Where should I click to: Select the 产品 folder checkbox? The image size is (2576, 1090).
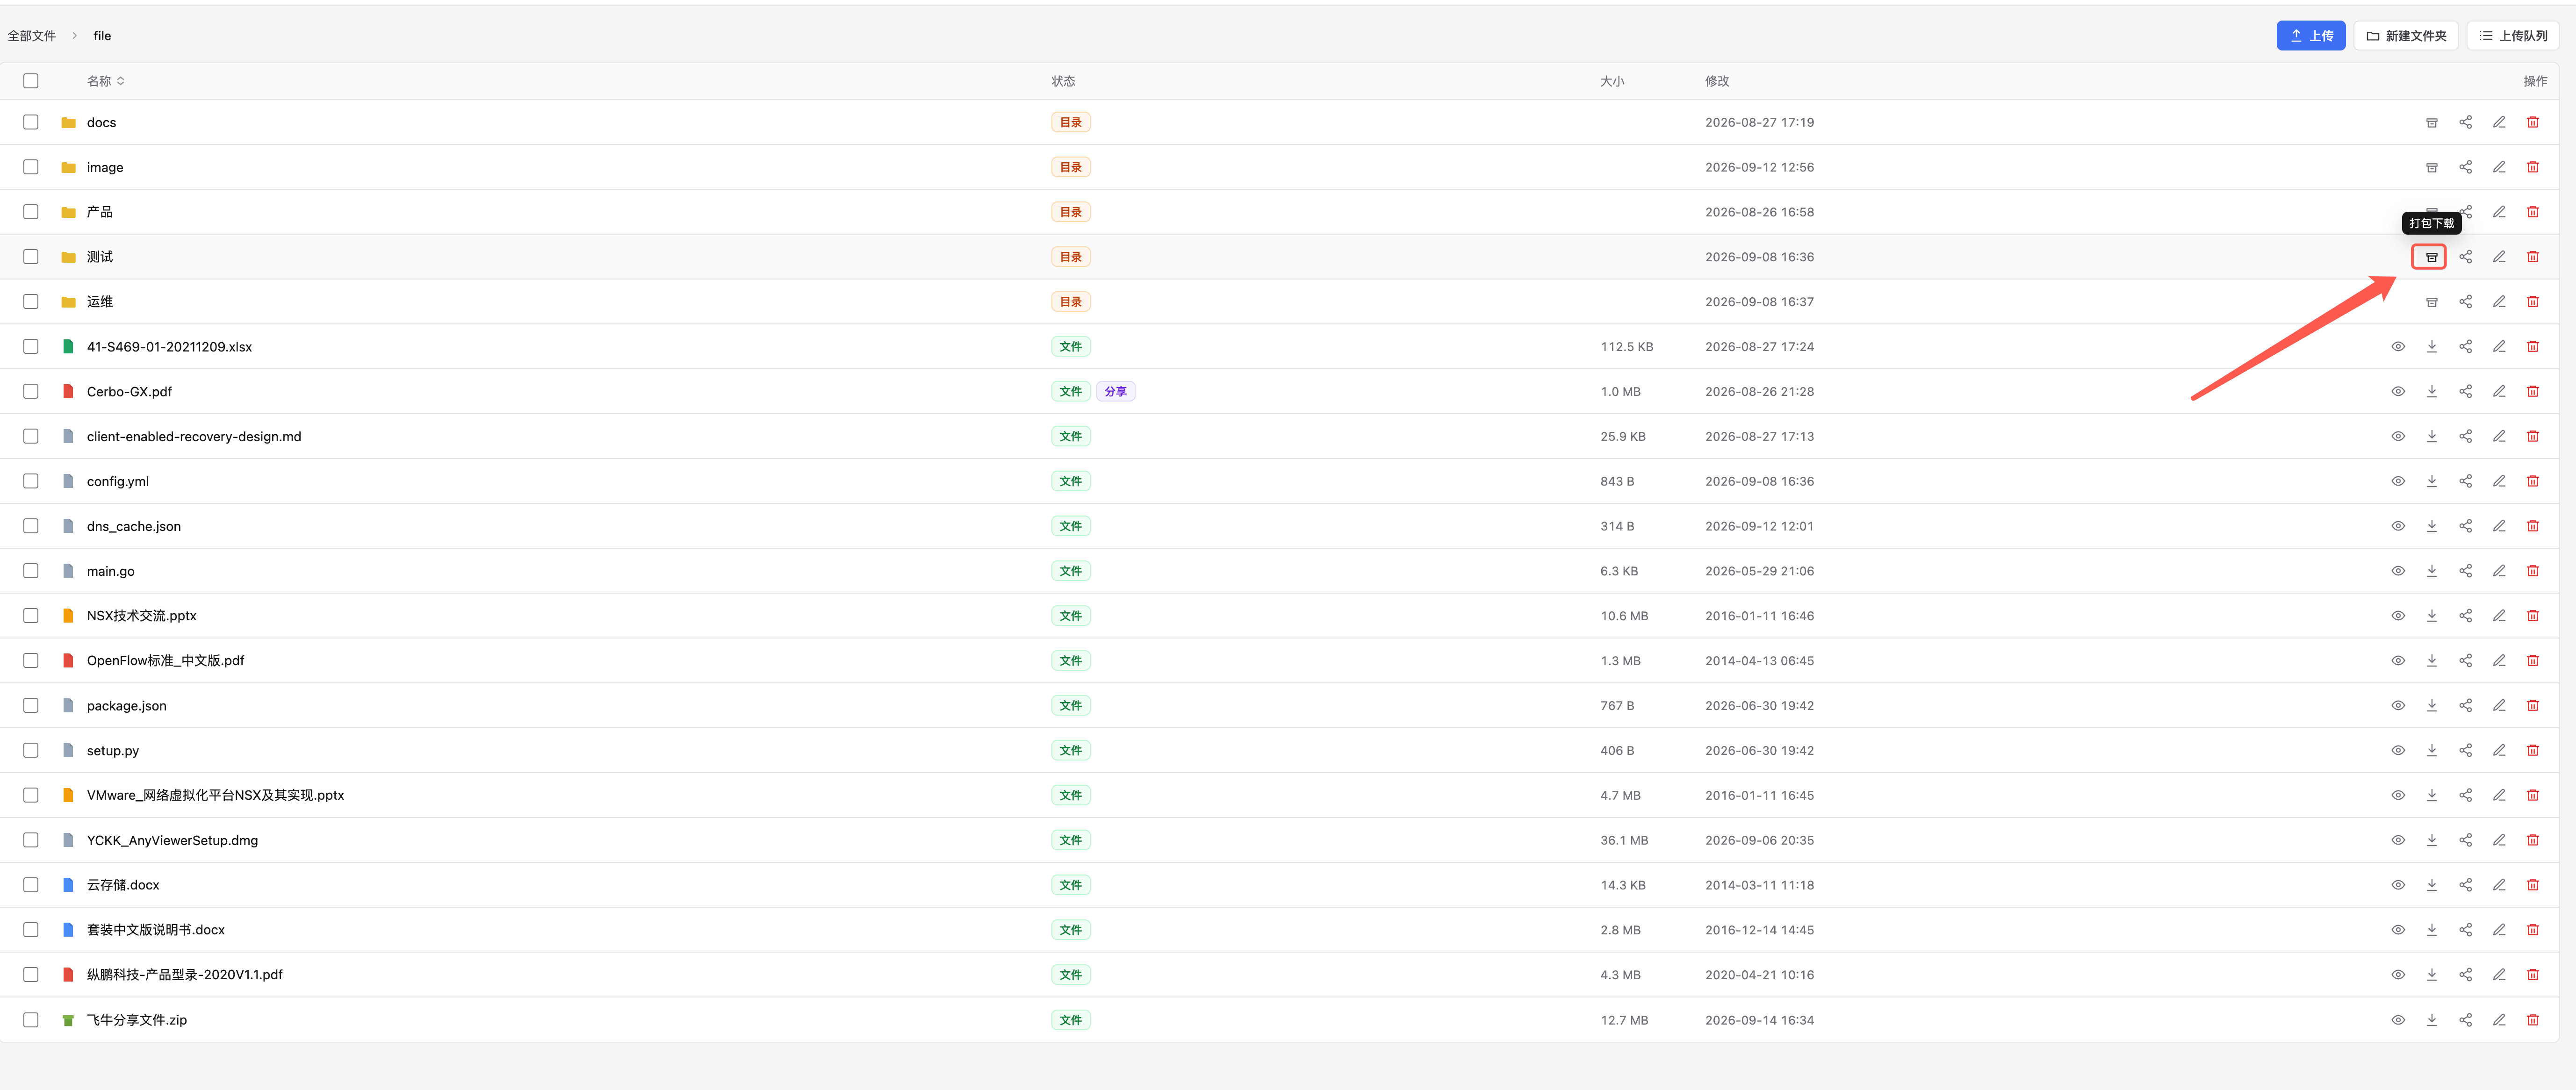point(31,212)
